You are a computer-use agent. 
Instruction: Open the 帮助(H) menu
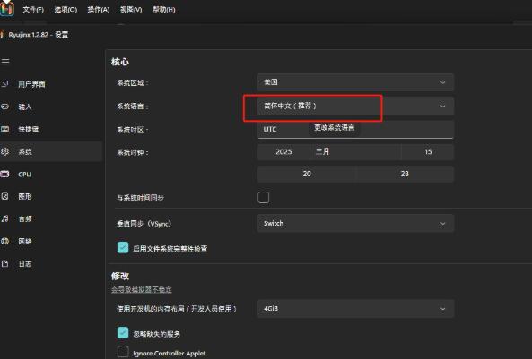(x=164, y=10)
